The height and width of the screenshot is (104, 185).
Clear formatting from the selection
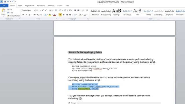56,10
